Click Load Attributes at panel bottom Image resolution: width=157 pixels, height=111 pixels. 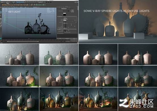tap(67, 38)
